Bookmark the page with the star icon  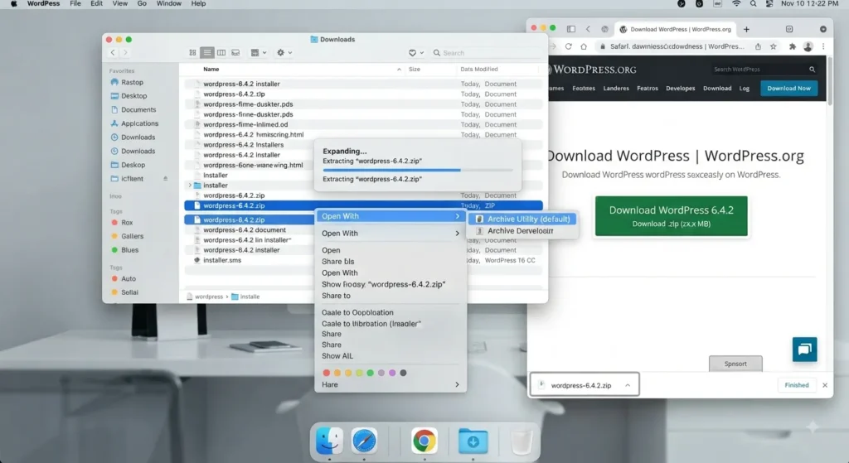point(774,46)
